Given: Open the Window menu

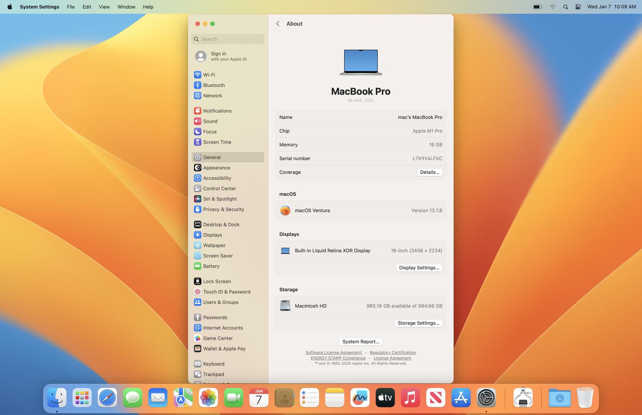Looking at the screenshot, I should (x=126, y=7).
